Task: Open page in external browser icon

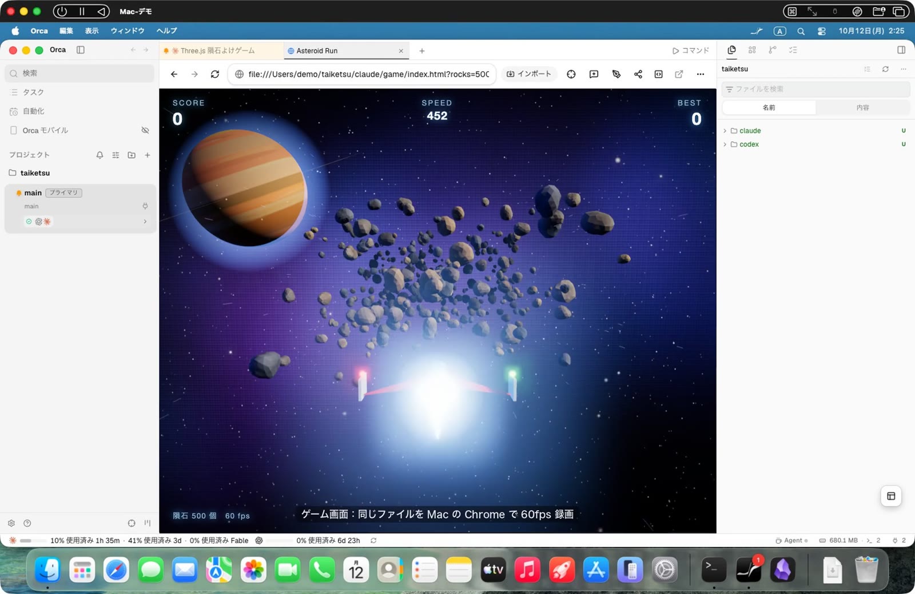Action: pyautogui.click(x=679, y=74)
